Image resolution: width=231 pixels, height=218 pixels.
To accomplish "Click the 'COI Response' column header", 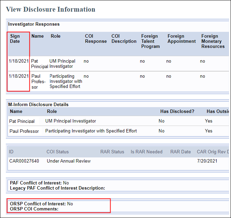I will [x=96, y=39].
